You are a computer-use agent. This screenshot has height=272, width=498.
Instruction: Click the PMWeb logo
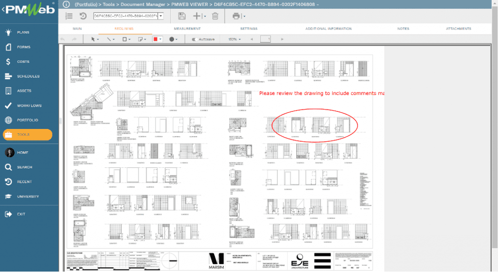click(30, 10)
